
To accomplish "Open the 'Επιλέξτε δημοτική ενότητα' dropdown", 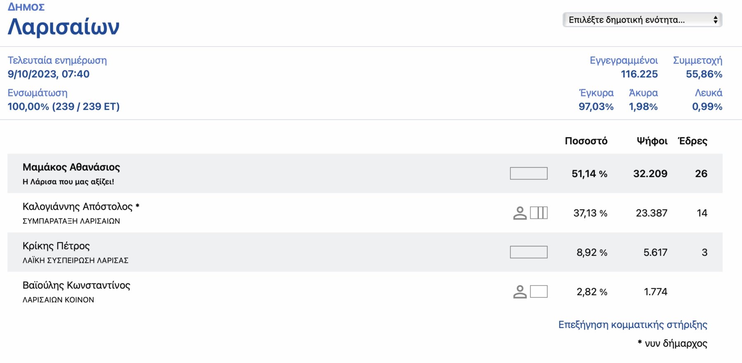I will point(642,20).
